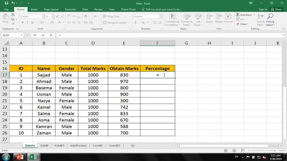
Task: Click the Accounting dollar format icon
Action: [135, 23]
